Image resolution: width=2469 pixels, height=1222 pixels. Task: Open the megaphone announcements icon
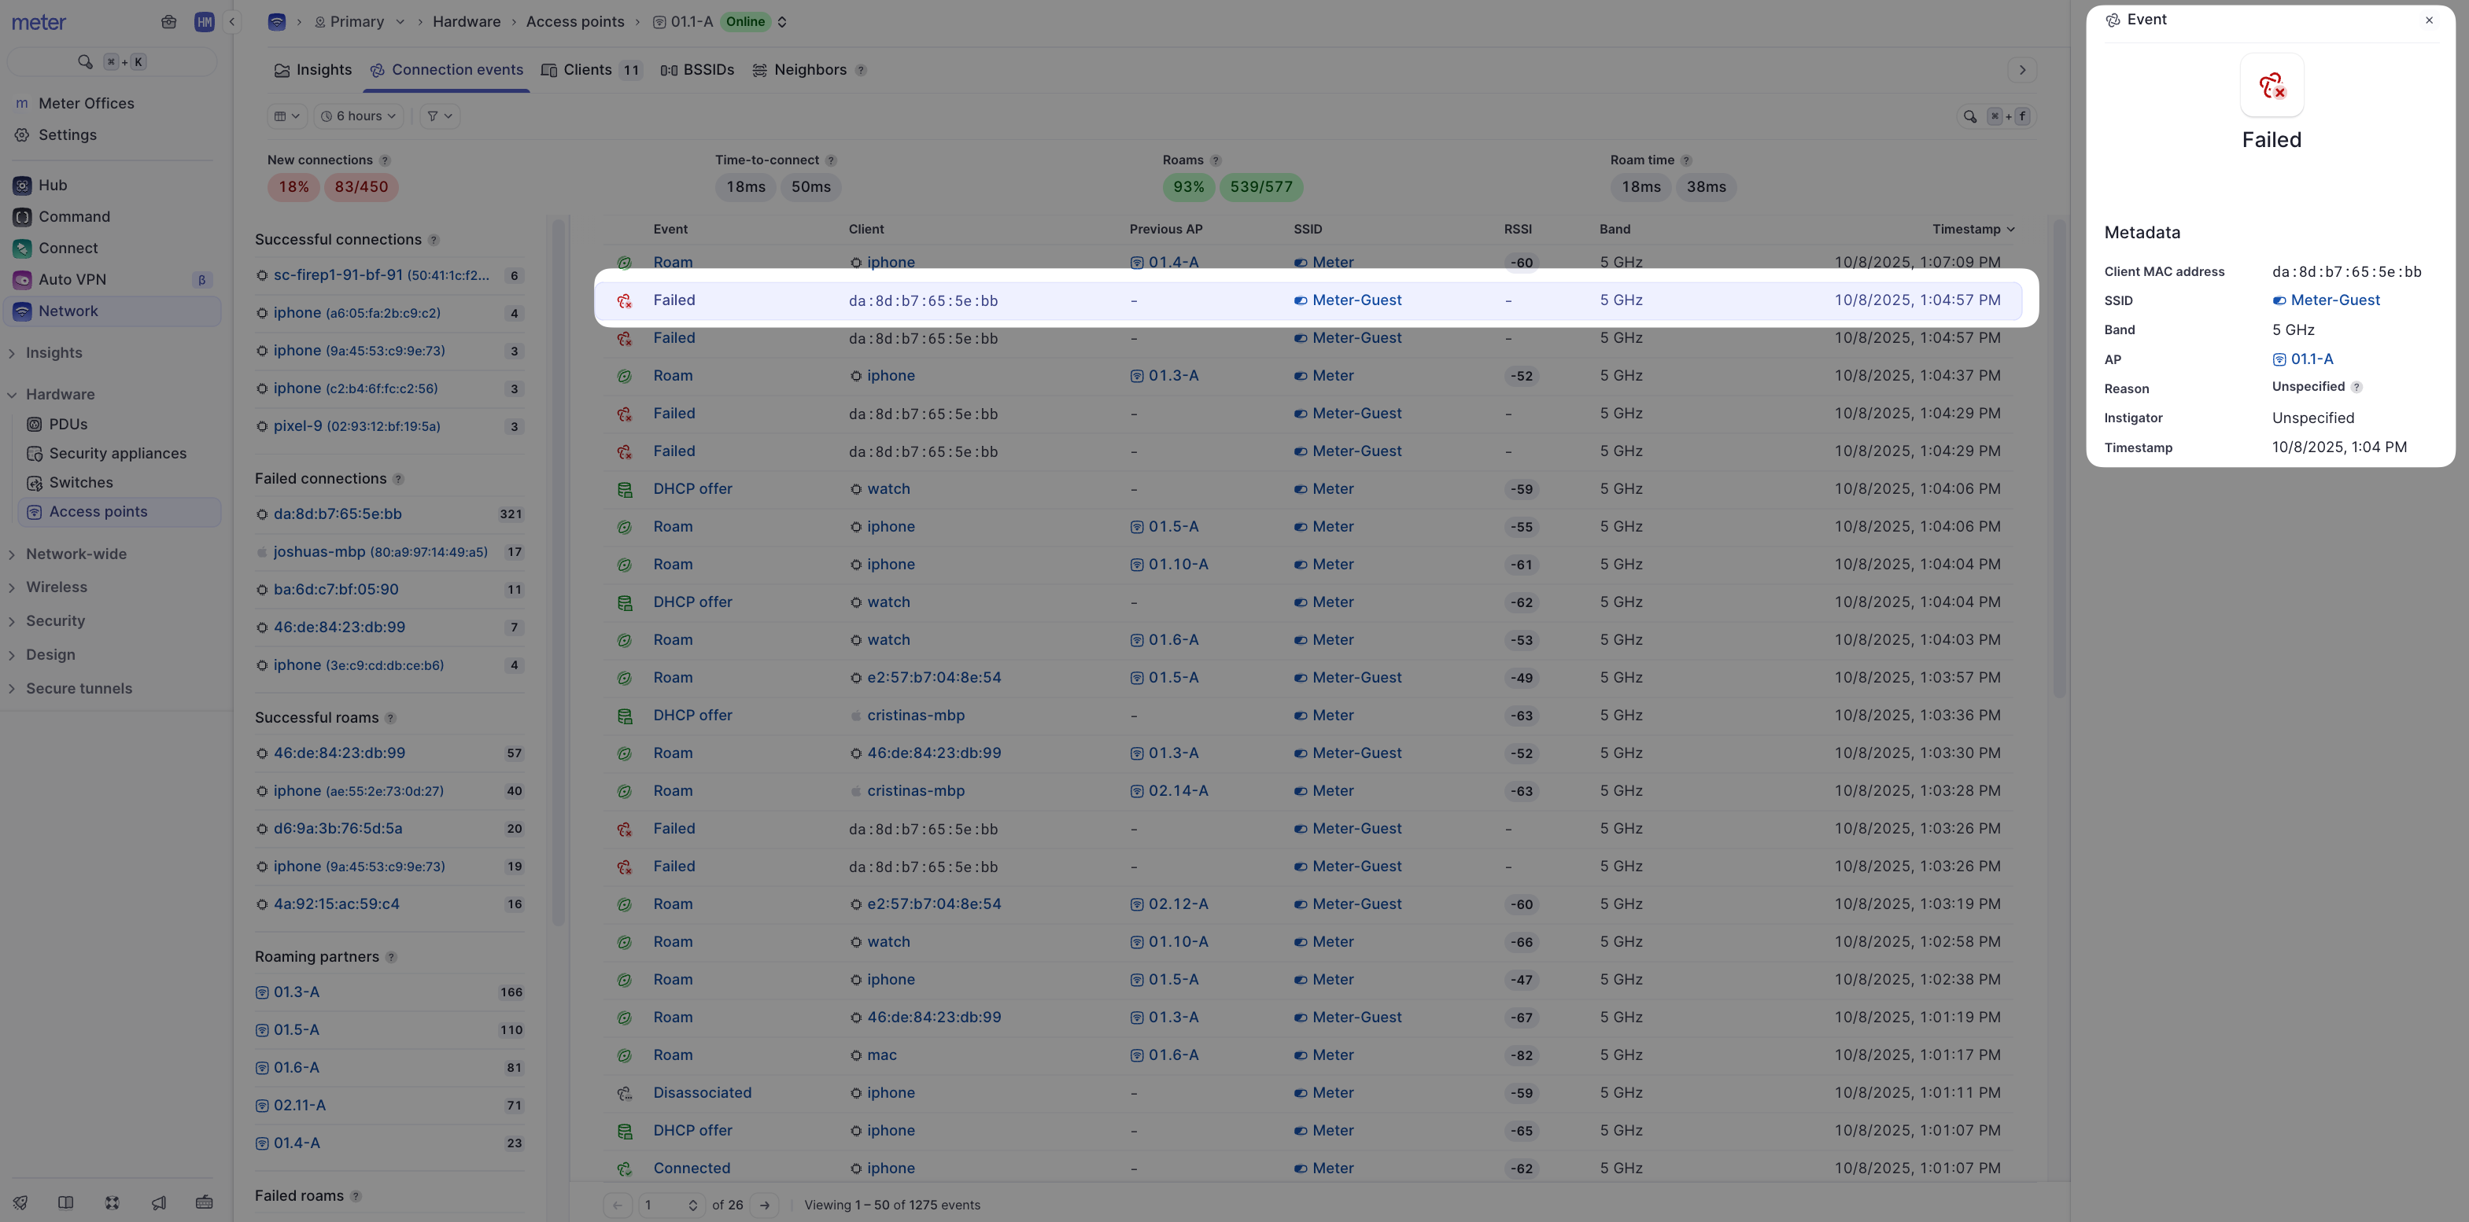pos(158,1203)
